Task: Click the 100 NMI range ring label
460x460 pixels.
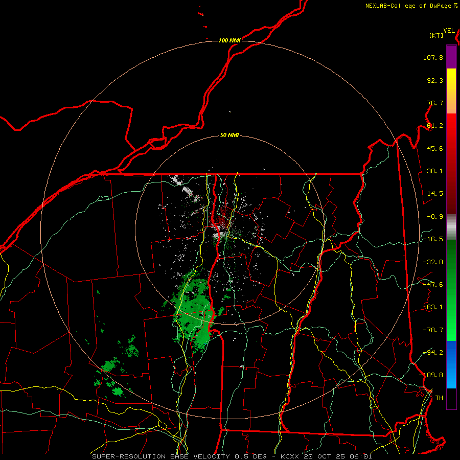Action: click(229, 40)
